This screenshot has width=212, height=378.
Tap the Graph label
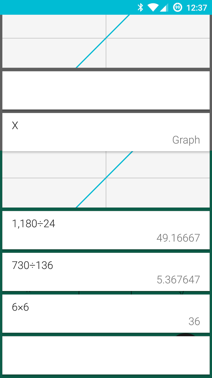coord(186,140)
